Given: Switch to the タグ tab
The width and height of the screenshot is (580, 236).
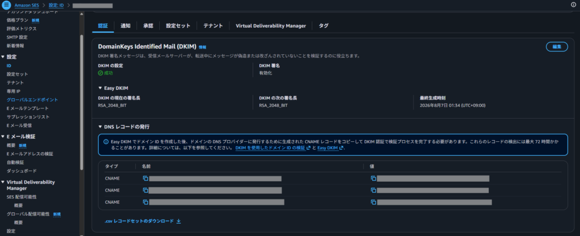Looking at the screenshot, I should click(323, 26).
